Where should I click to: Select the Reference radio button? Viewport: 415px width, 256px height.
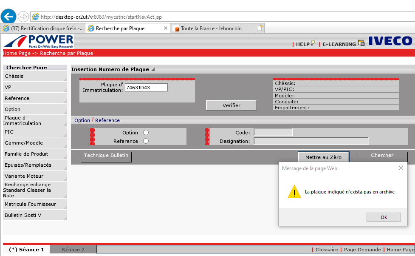(146, 141)
